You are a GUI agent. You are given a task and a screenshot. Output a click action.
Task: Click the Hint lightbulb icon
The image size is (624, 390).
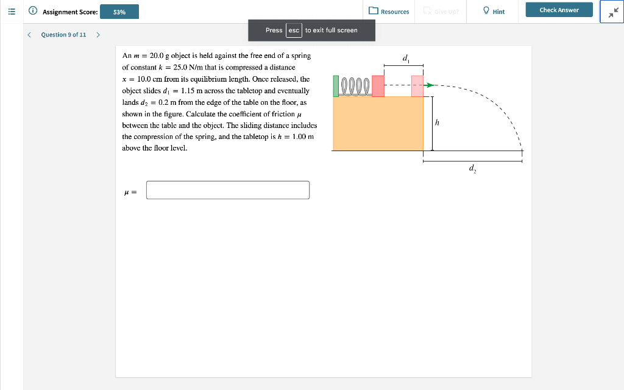(x=484, y=10)
